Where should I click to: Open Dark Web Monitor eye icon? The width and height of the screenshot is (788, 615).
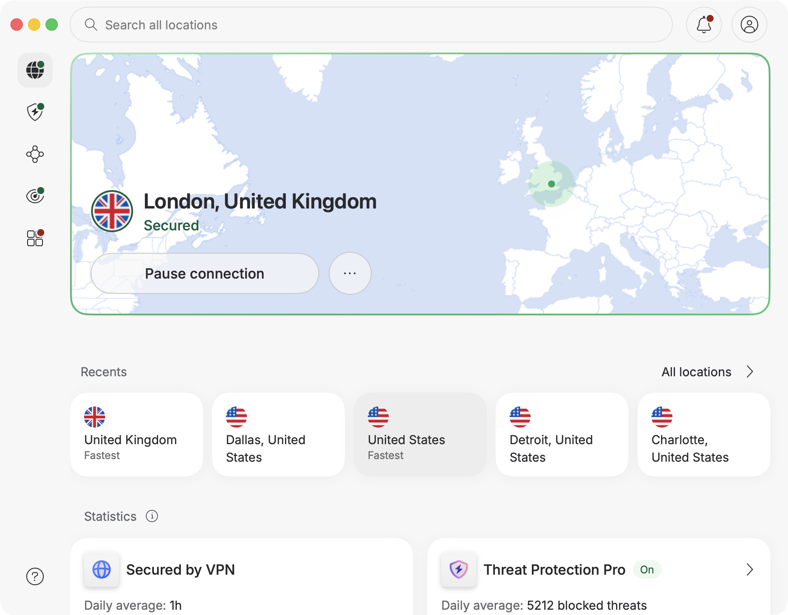35,196
